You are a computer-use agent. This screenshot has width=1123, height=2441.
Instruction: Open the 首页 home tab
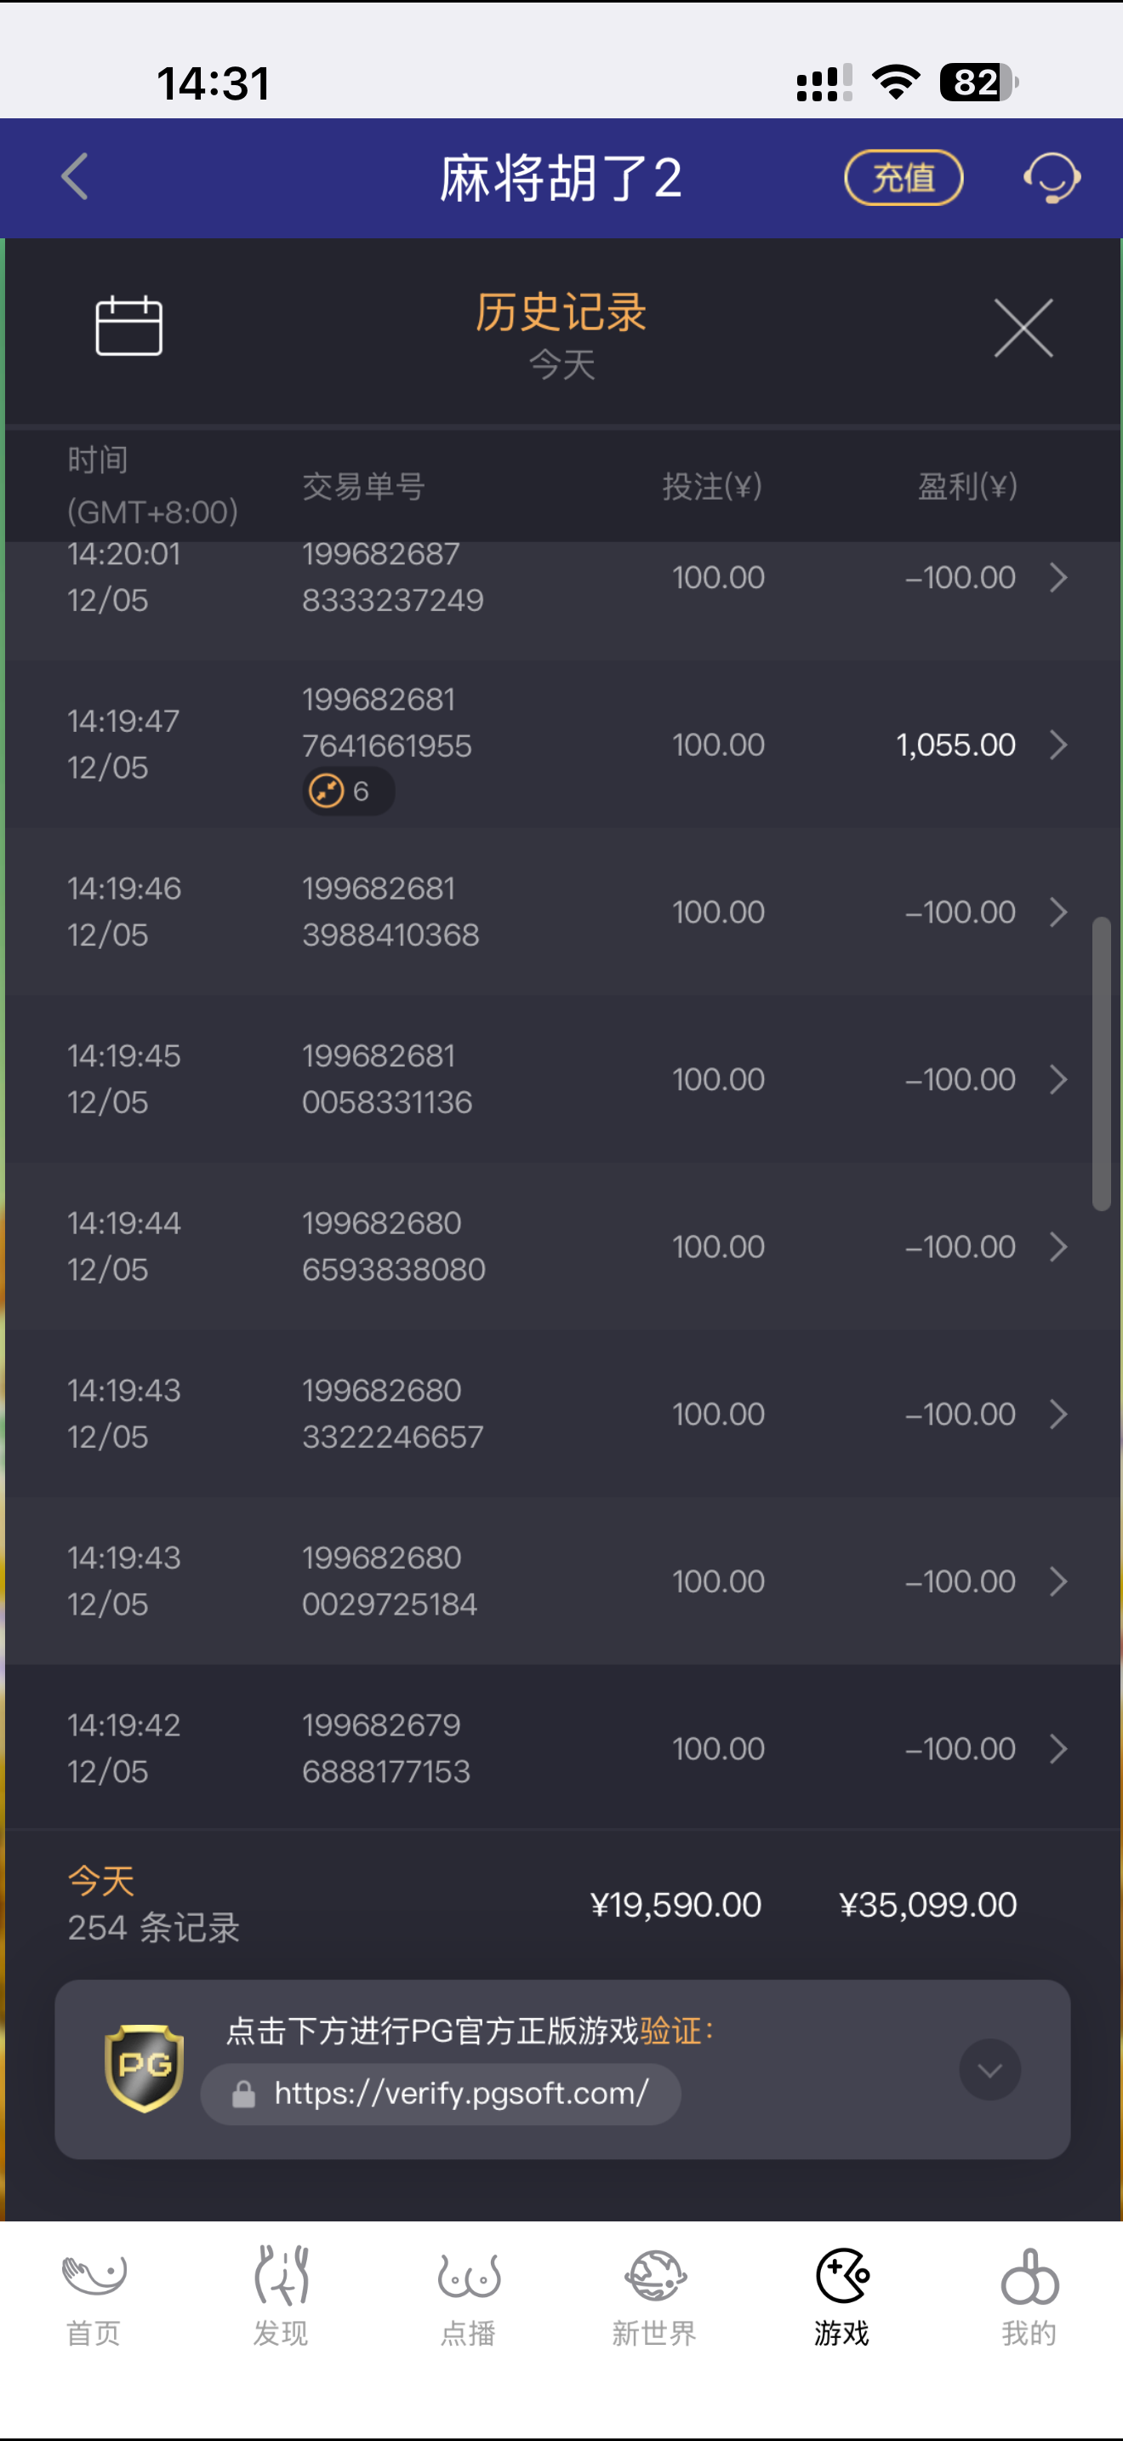94,2294
